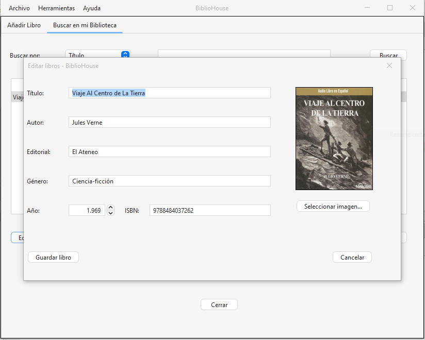Click the Cerrar button in the main window

(x=219, y=304)
